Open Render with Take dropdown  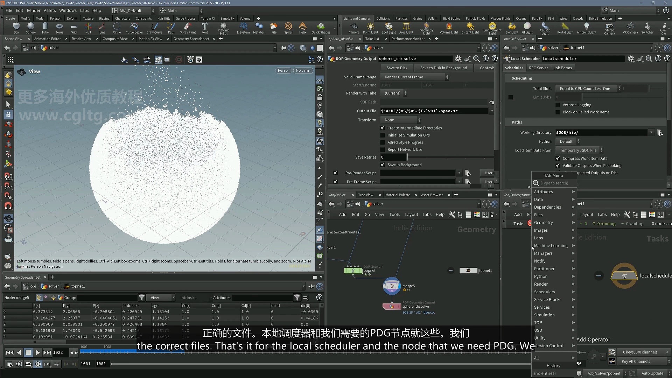394,93
